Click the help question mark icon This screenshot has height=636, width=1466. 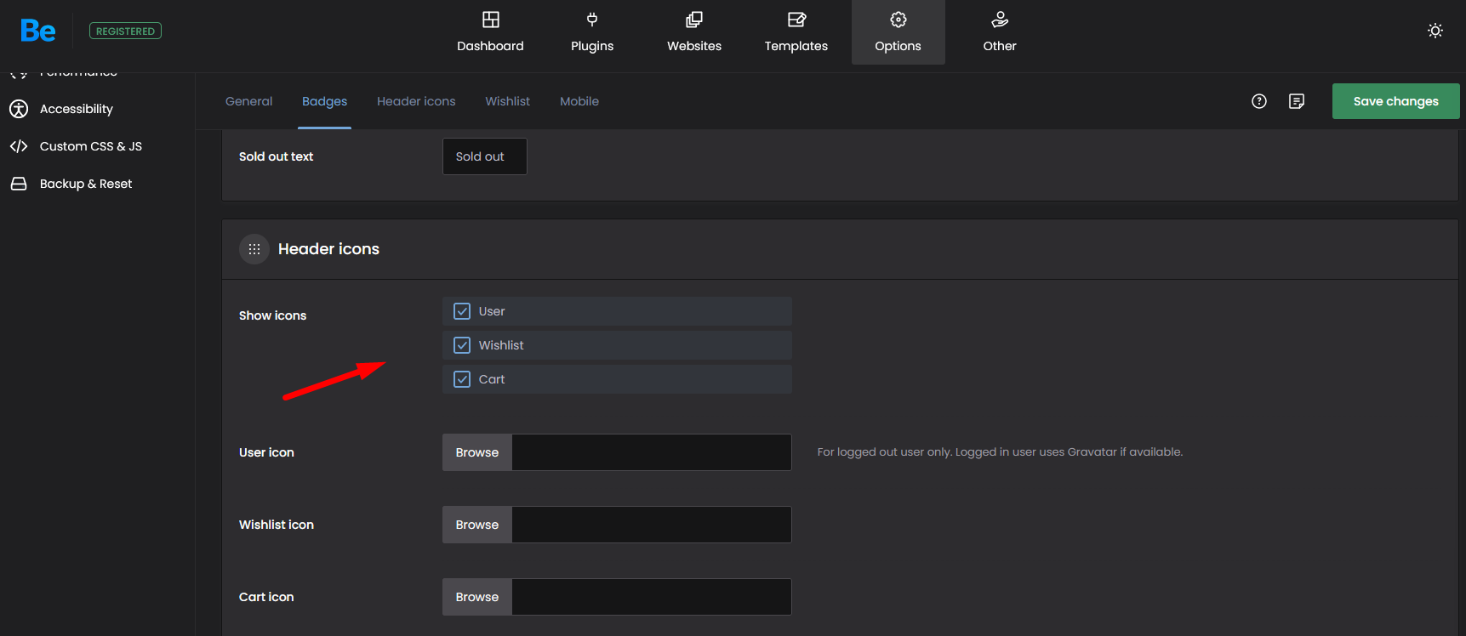point(1259,101)
